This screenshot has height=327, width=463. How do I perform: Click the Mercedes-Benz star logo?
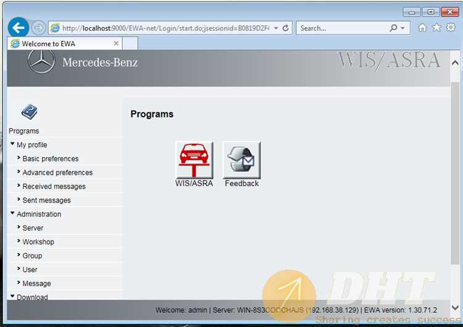tap(41, 61)
